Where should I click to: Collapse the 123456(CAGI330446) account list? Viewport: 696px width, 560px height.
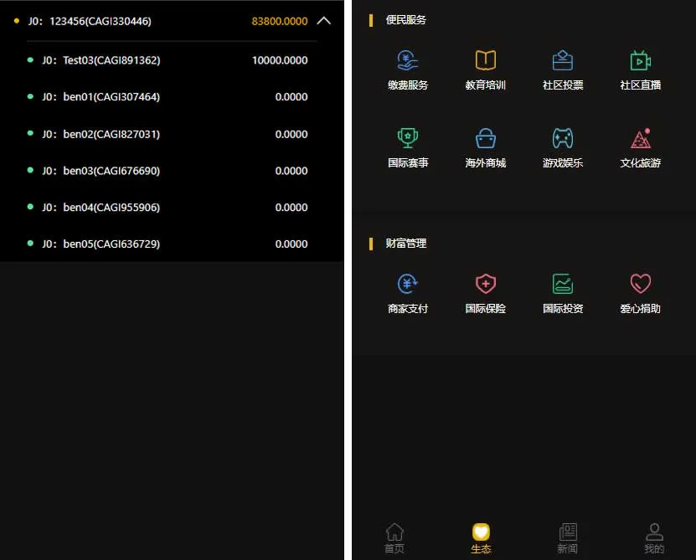[324, 21]
